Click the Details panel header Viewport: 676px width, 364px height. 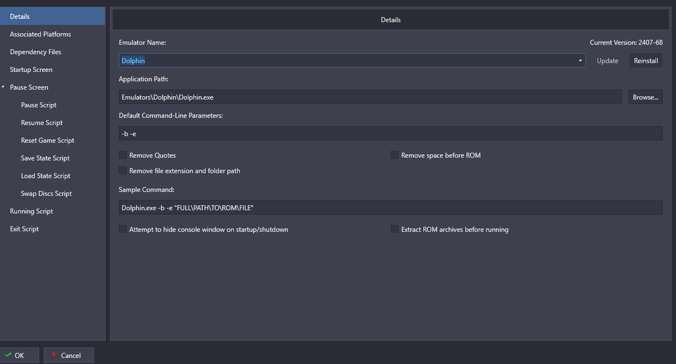click(390, 19)
